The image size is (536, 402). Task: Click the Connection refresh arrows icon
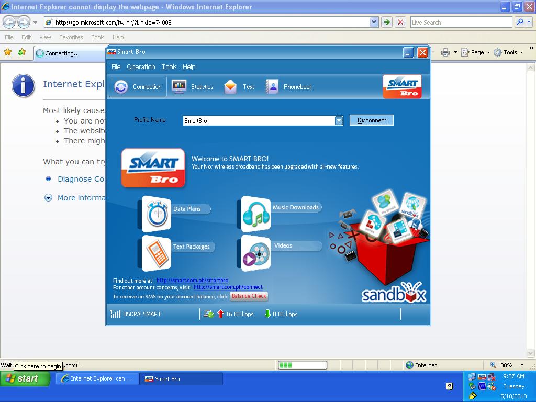(121, 87)
